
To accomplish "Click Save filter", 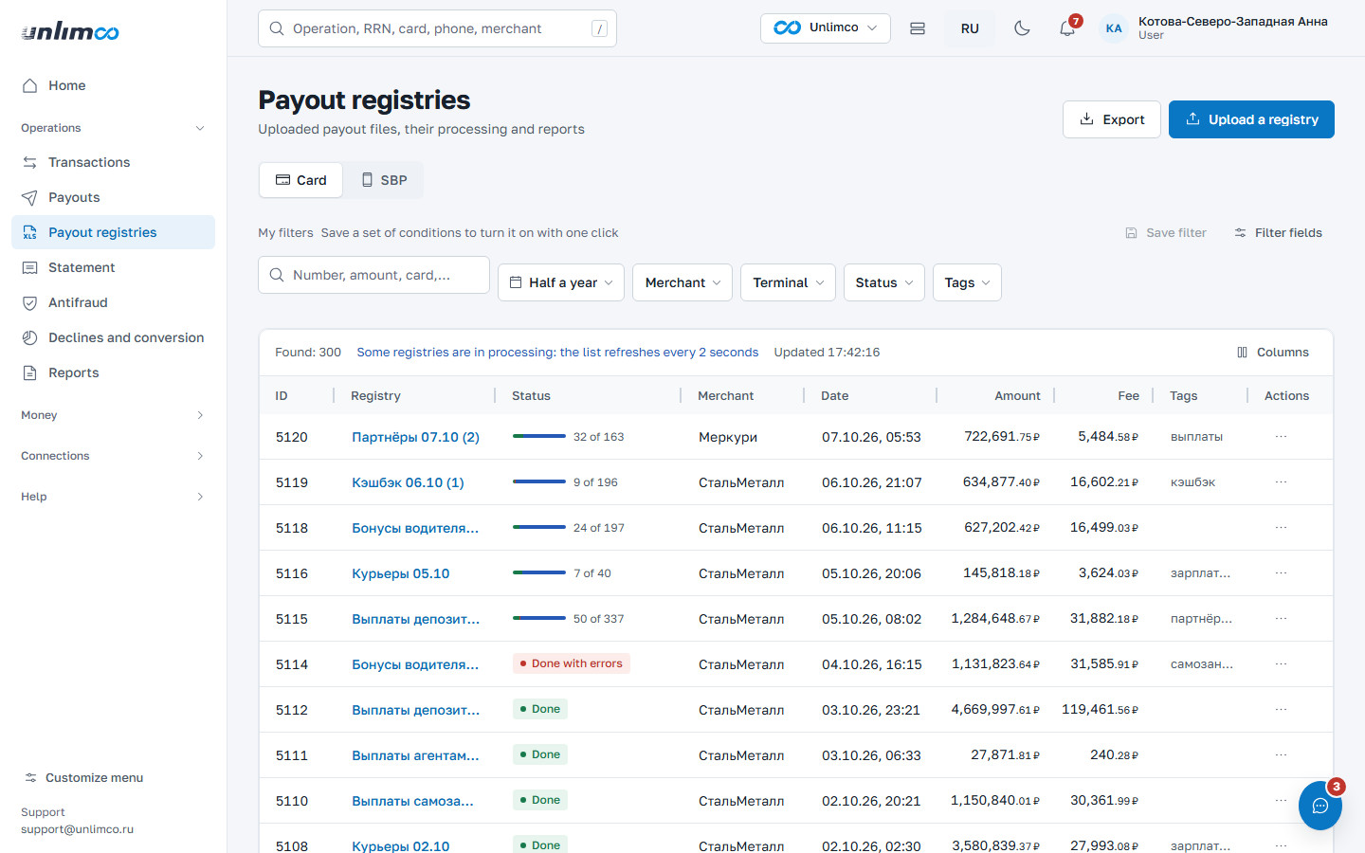I will 1166,233.
